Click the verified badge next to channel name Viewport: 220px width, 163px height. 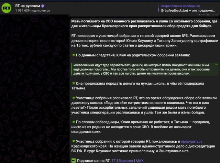(43, 6)
